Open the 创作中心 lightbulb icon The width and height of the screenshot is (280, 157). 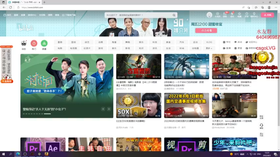coord(254,15)
